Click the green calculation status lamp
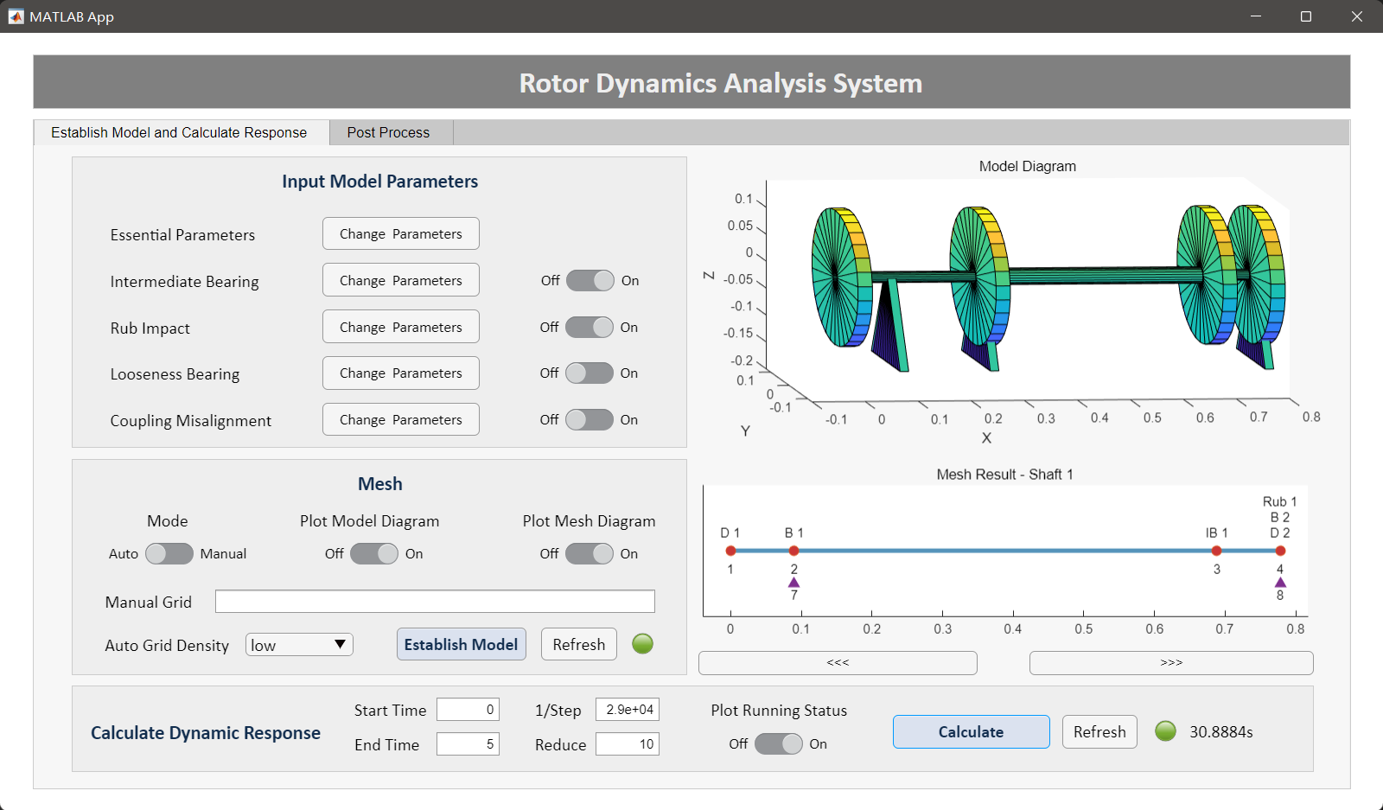This screenshot has height=810, width=1383. [1166, 731]
